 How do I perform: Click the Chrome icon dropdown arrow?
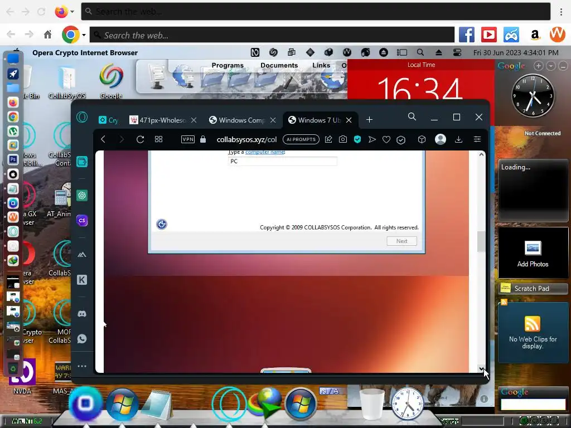(84, 35)
